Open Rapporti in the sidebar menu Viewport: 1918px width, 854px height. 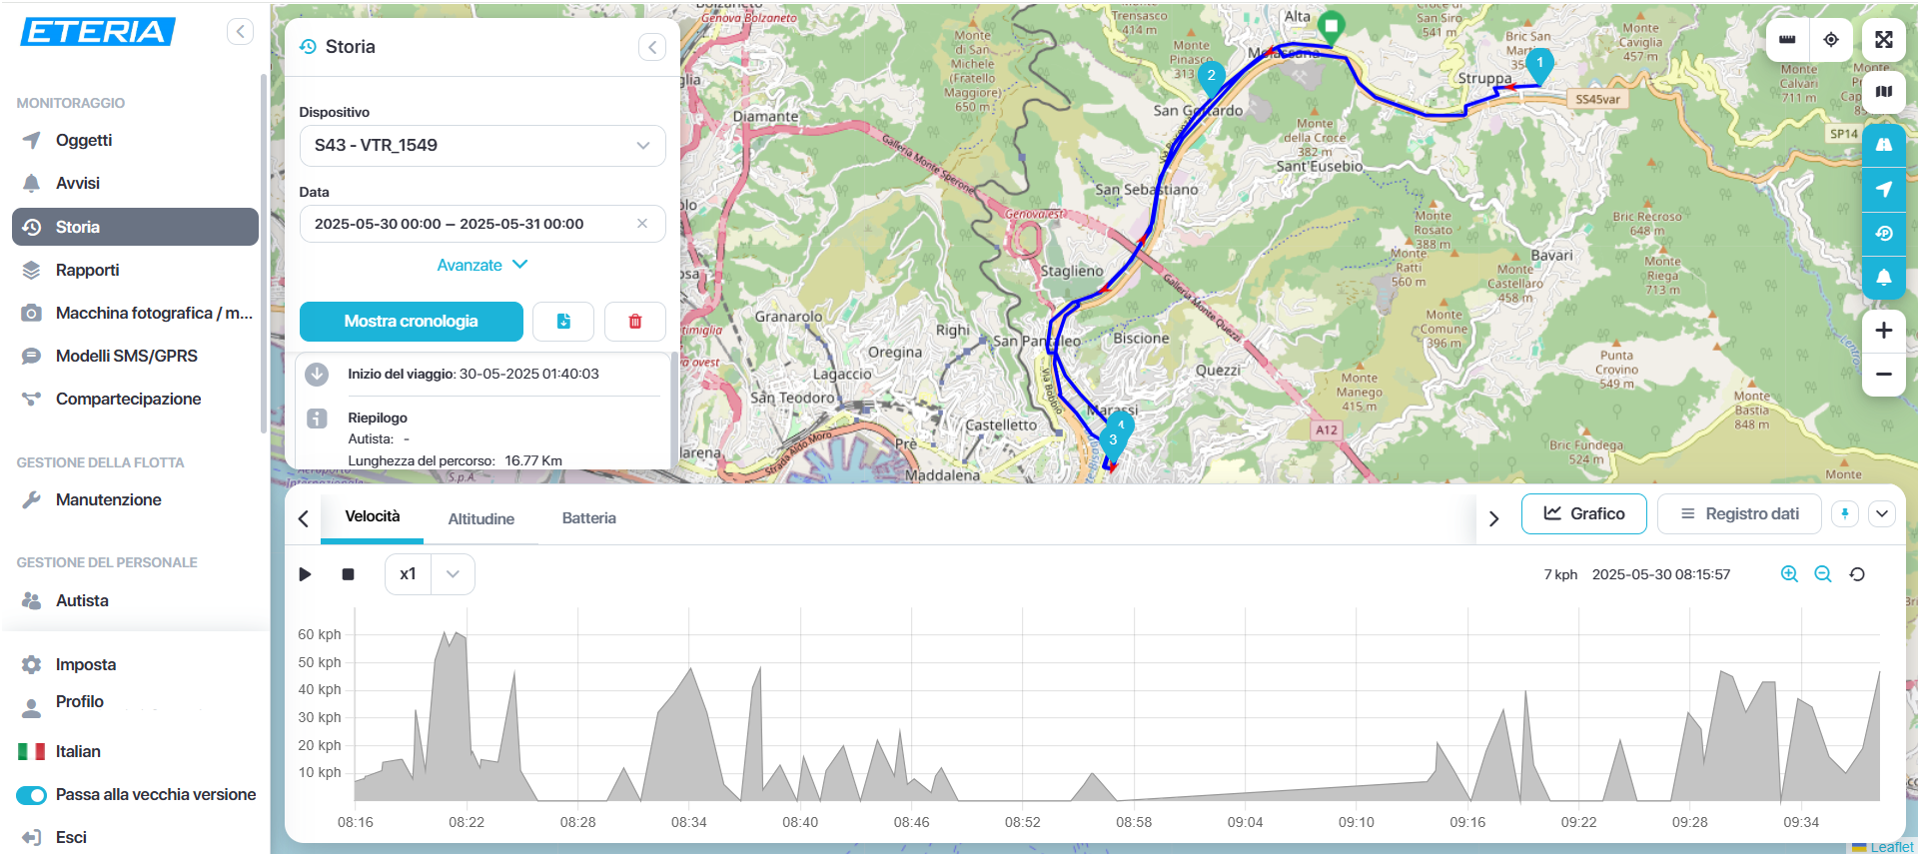tap(87, 271)
